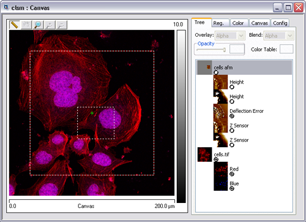Toggle the Blue channel radio button
The width and height of the screenshot is (306, 222).
232,189
